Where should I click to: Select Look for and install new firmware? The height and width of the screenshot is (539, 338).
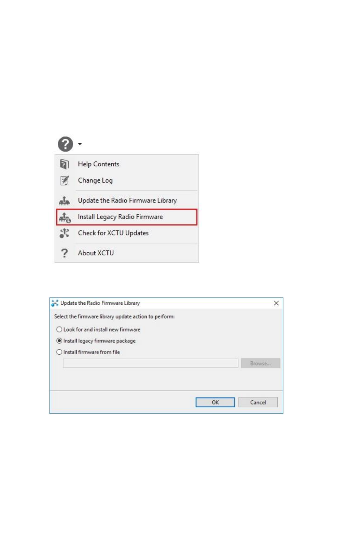pyautogui.click(x=98, y=329)
